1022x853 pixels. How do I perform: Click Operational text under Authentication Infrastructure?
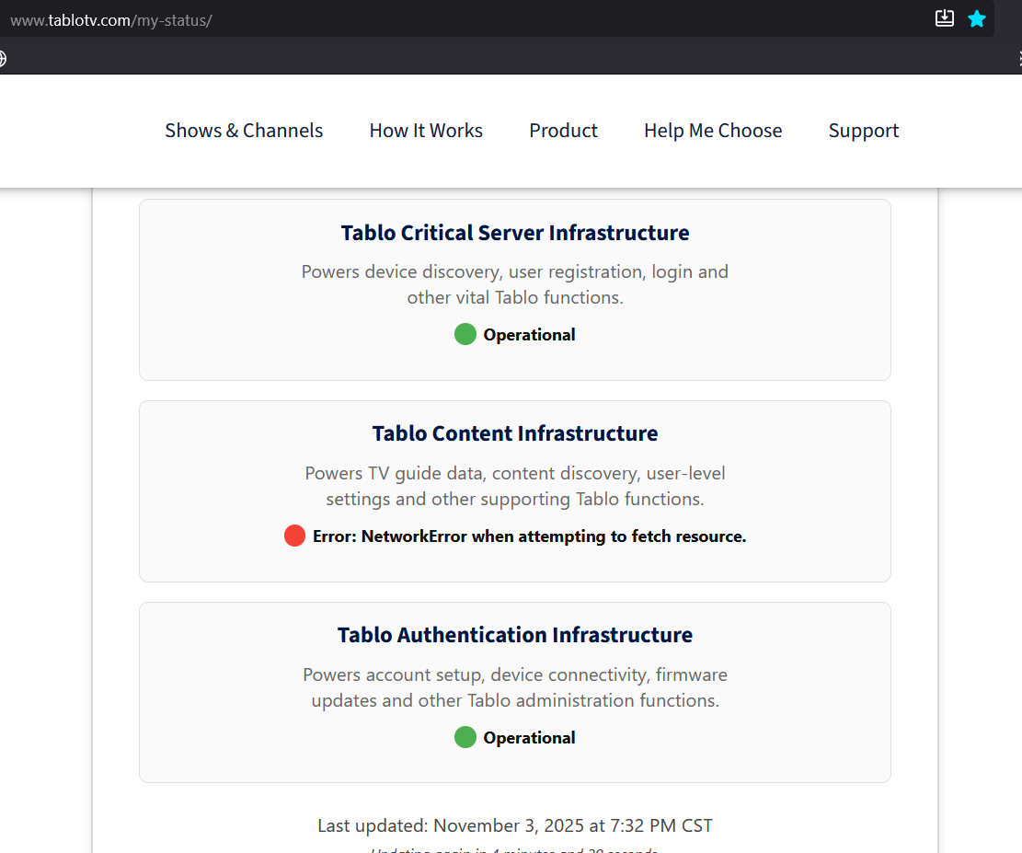pos(529,738)
